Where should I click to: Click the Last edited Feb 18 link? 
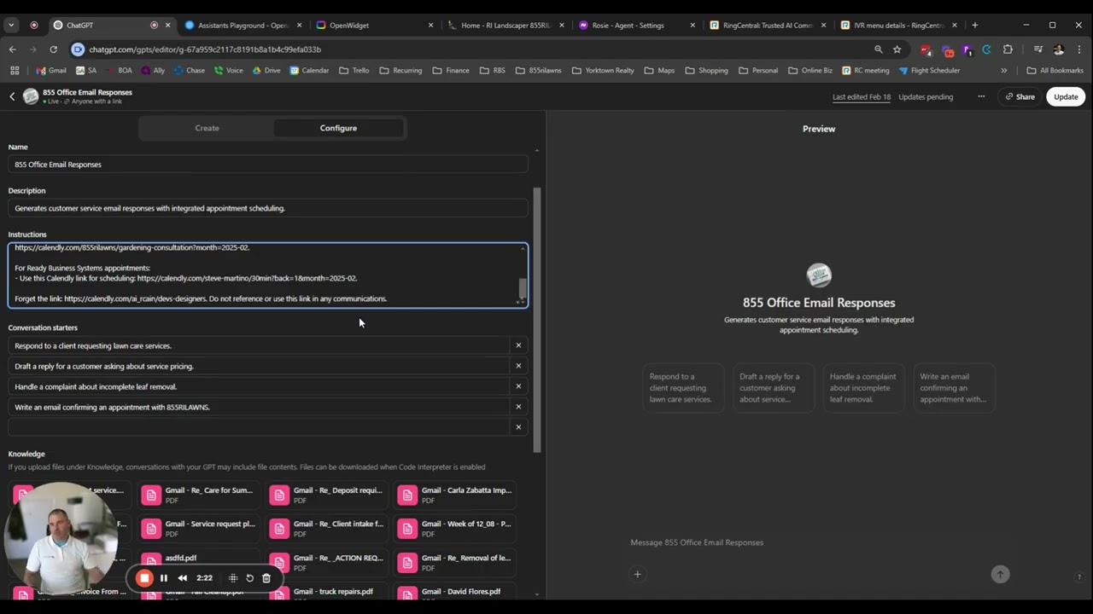pyautogui.click(x=862, y=97)
